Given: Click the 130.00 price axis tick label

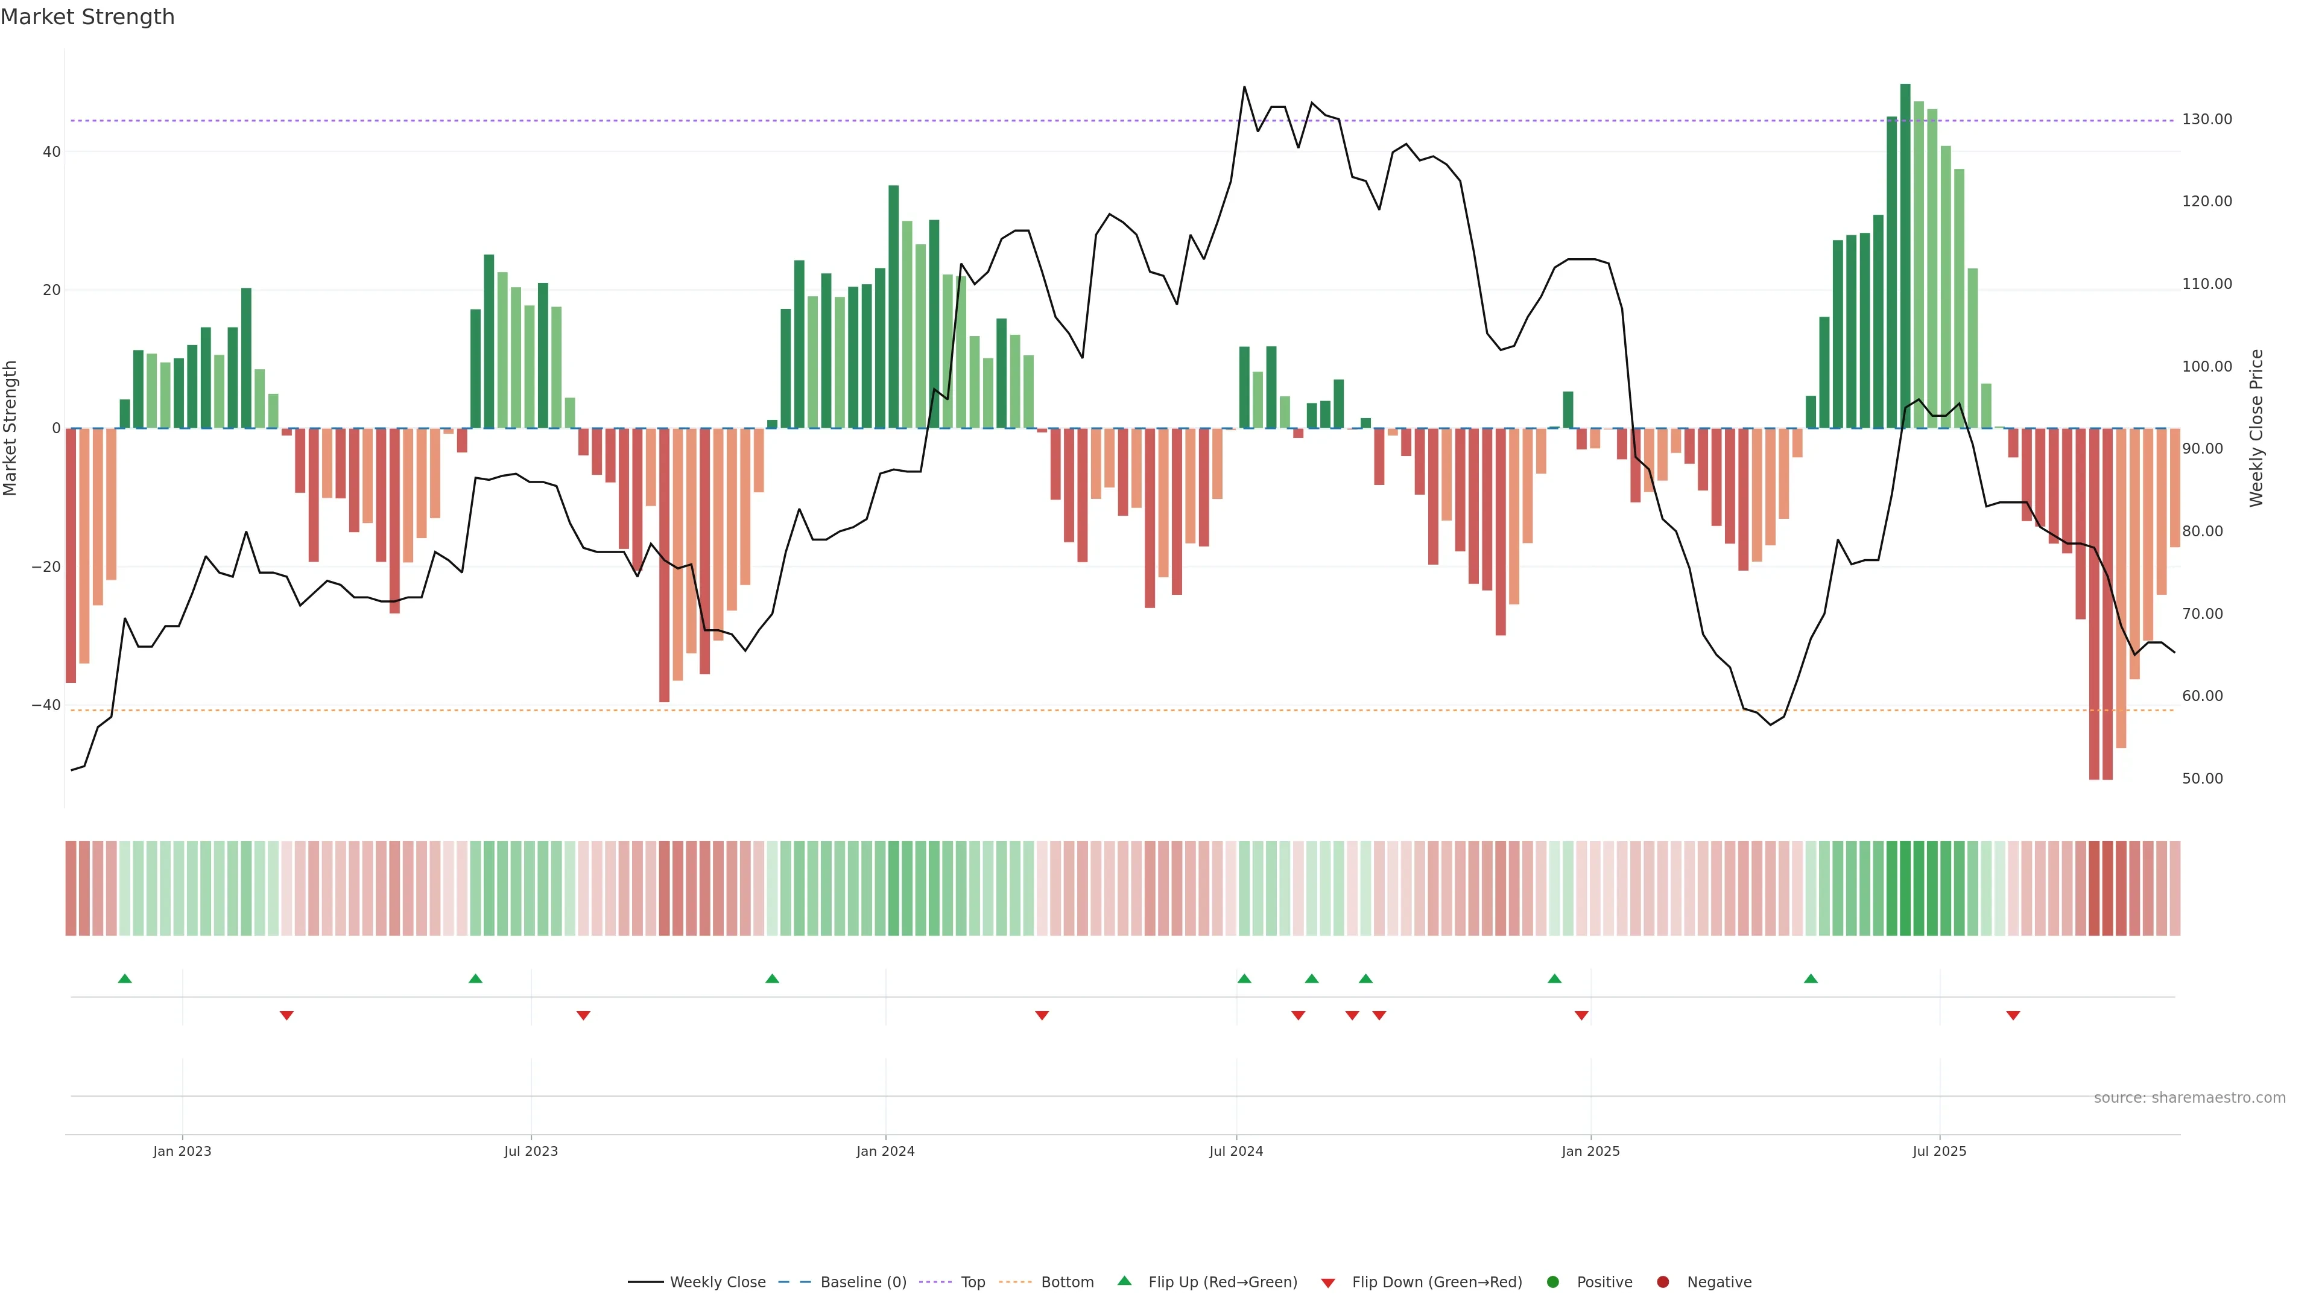Looking at the screenshot, I should click(x=2206, y=119).
